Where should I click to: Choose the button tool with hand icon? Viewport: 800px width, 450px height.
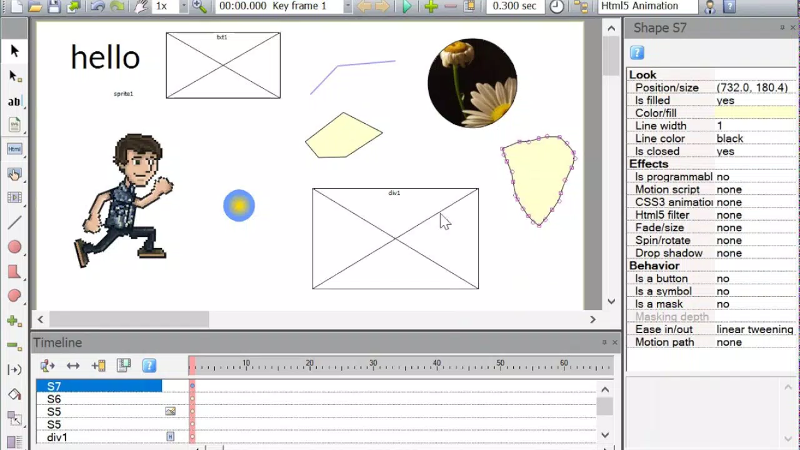[14, 174]
